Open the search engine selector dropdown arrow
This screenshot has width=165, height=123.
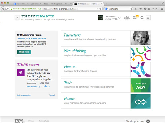108,9
